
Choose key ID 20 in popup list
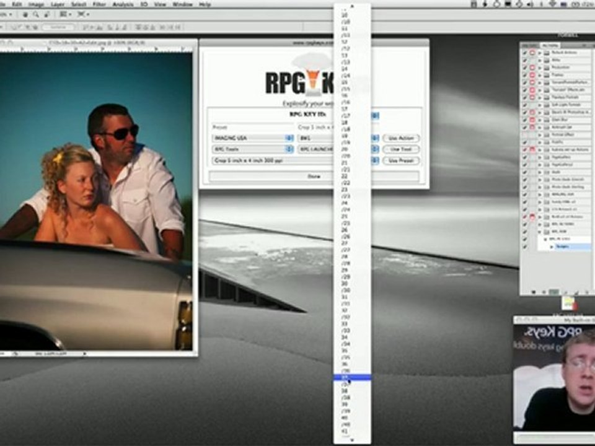point(352,149)
